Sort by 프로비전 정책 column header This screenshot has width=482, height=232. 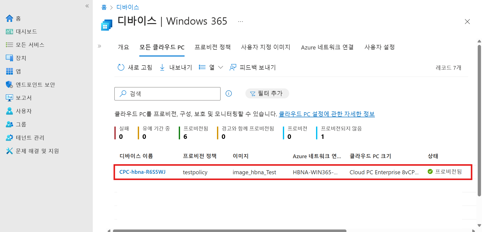pos(200,156)
